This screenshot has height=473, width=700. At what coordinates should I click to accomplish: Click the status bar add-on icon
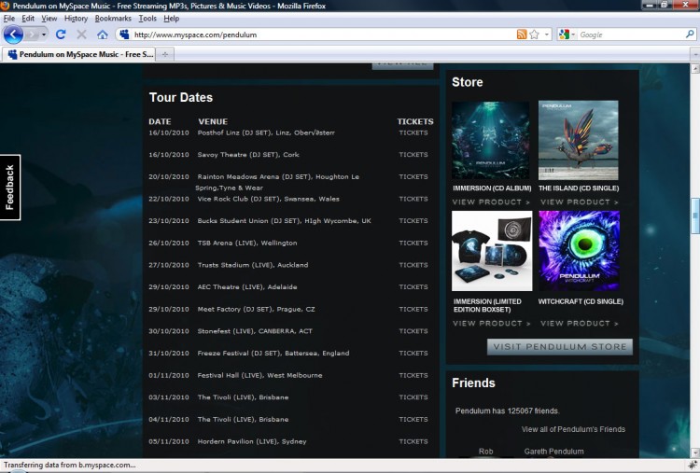[x=693, y=465]
